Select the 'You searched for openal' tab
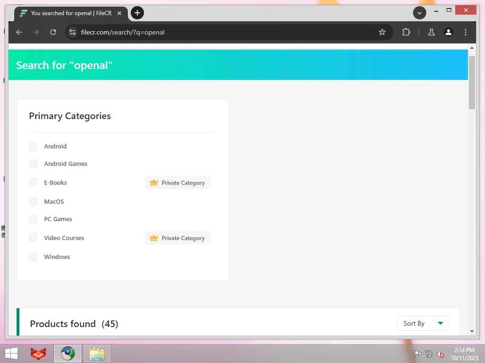The width and height of the screenshot is (485, 363). click(71, 13)
